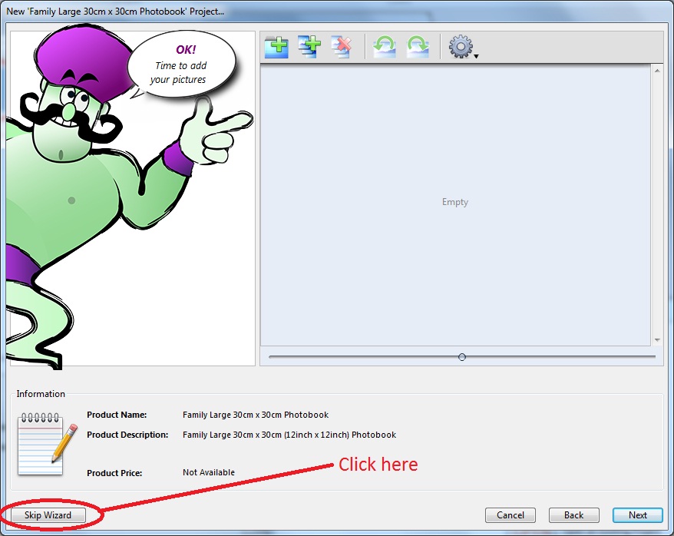Click the add pictures folder icon
This screenshot has height=536, width=674.
pyautogui.click(x=276, y=47)
